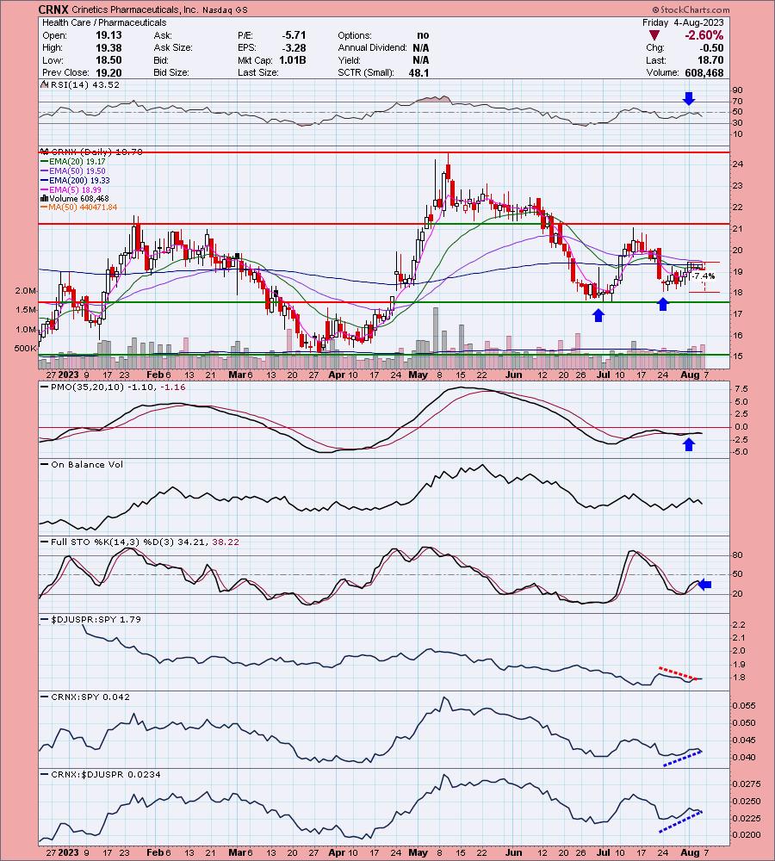
Task: Click the EMA(20) 19.17 legend entry
Action: point(73,162)
